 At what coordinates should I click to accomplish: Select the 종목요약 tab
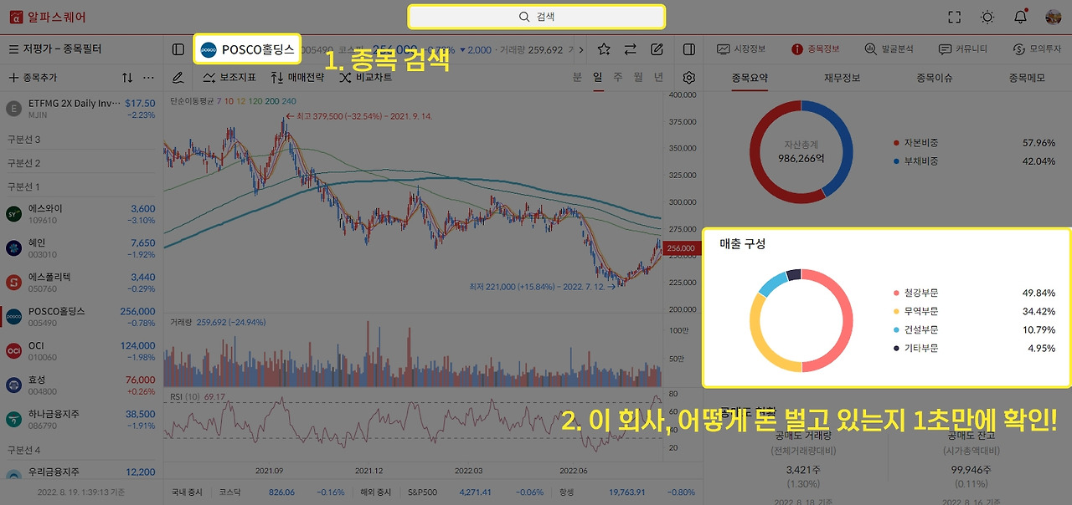tap(749, 78)
